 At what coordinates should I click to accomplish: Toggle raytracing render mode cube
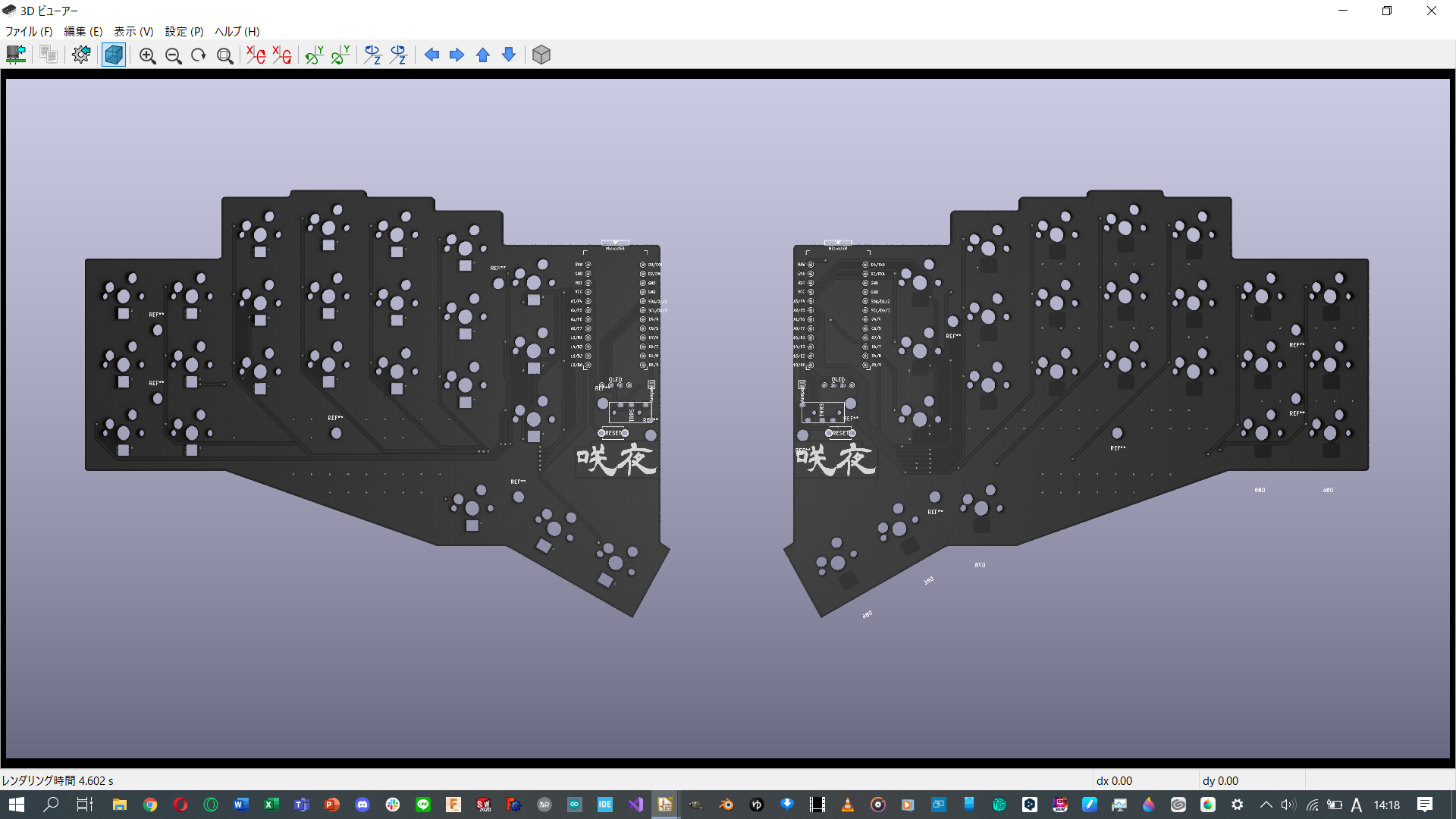(x=114, y=55)
